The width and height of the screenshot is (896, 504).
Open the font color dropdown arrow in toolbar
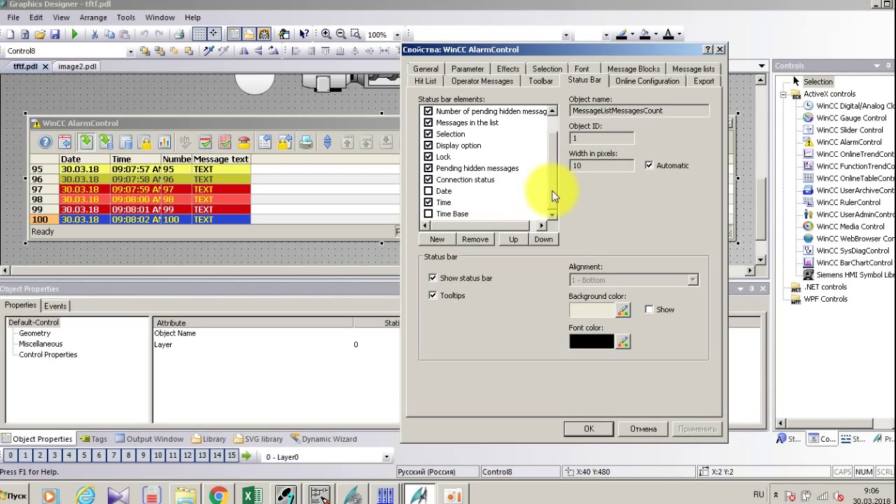680,34
